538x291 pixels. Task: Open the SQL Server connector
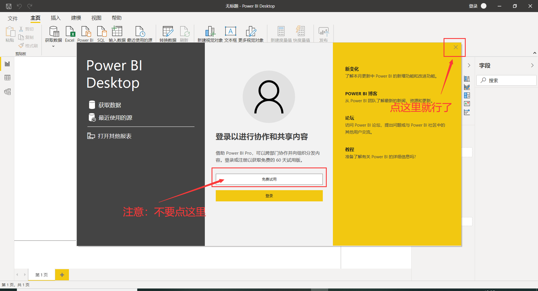coord(101,34)
